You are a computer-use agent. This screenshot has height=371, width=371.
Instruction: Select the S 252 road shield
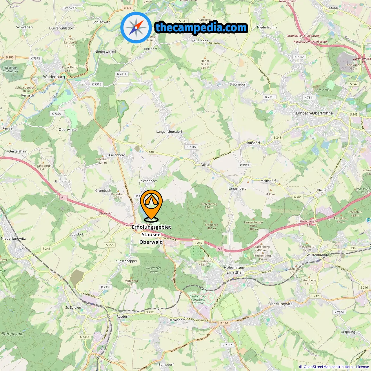click(150, 312)
